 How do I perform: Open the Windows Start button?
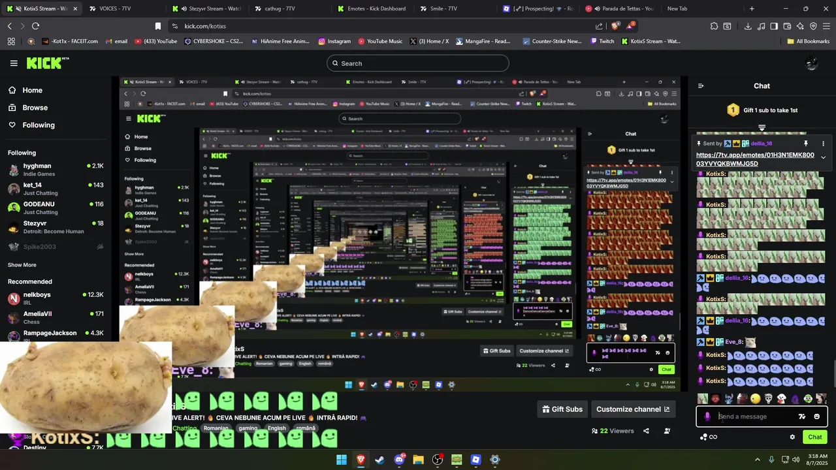[x=342, y=460]
